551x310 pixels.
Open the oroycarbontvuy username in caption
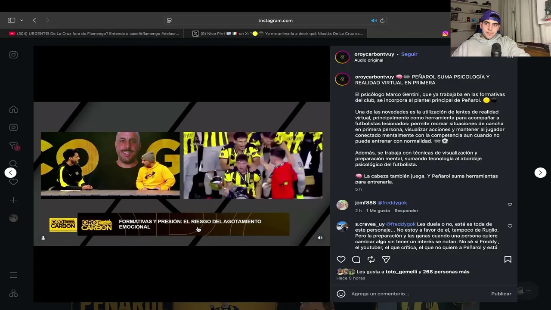click(x=375, y=77)
